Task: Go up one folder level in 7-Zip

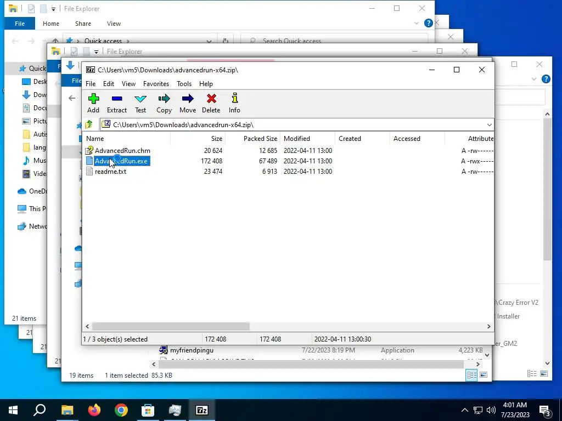Action: [89, 124]
